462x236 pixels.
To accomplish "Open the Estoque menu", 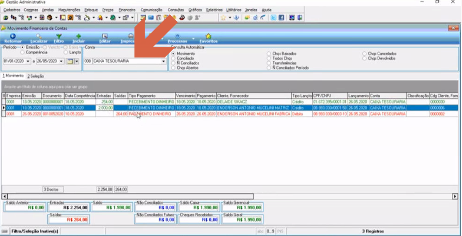I will tap(91, 10).
